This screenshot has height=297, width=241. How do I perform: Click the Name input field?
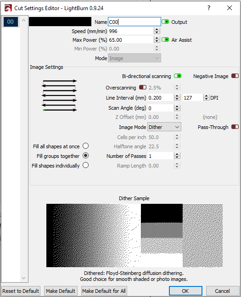tap(135, 22)
